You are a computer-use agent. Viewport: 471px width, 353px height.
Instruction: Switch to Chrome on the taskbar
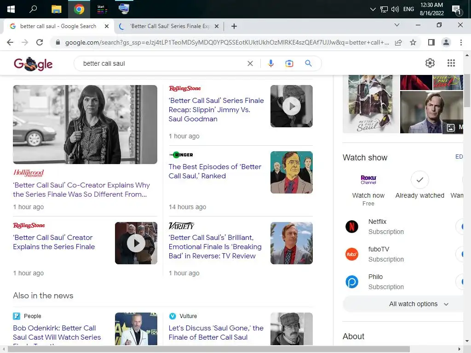coord(79,9)
